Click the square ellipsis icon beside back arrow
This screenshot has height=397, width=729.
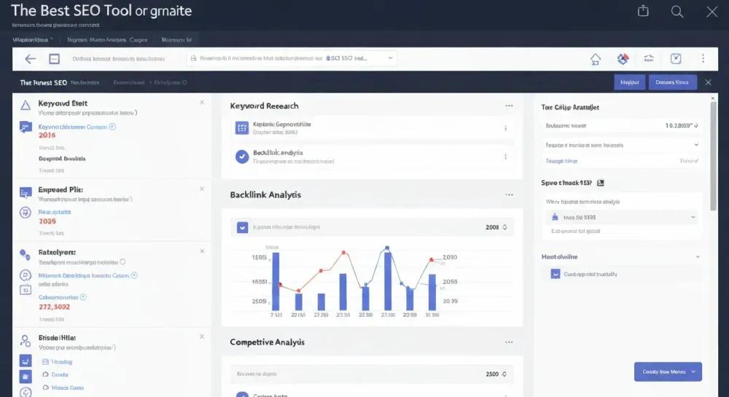55,59
